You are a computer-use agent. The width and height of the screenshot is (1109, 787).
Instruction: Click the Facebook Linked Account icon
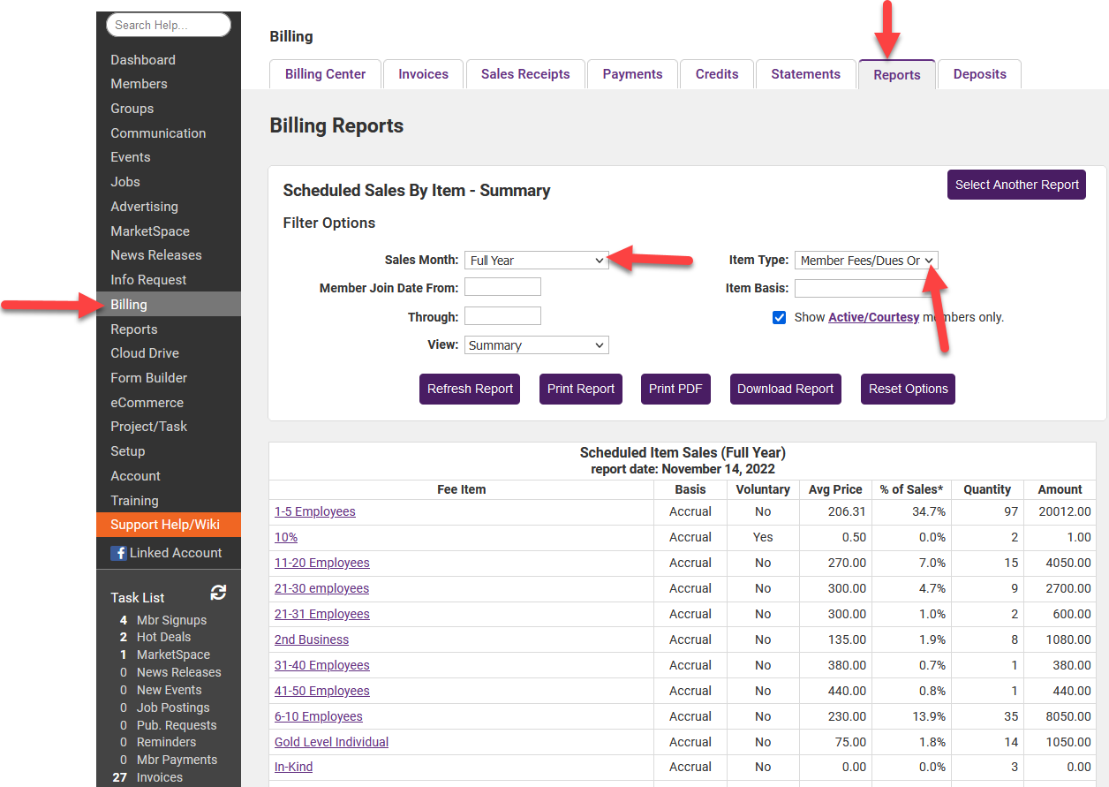coord(118,553)
